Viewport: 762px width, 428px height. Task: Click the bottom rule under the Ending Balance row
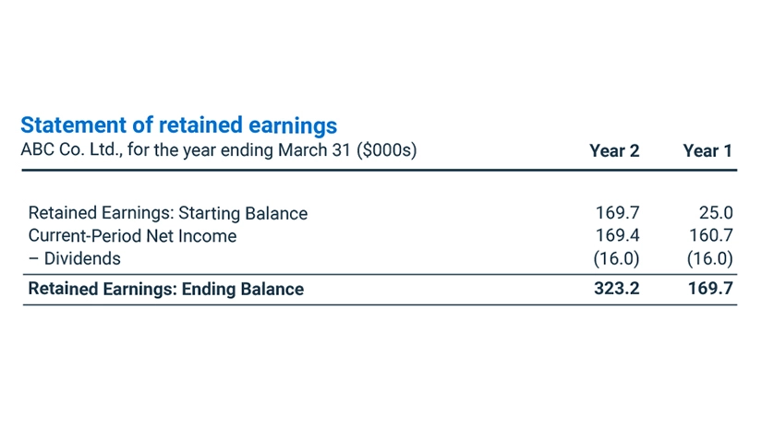380,305
